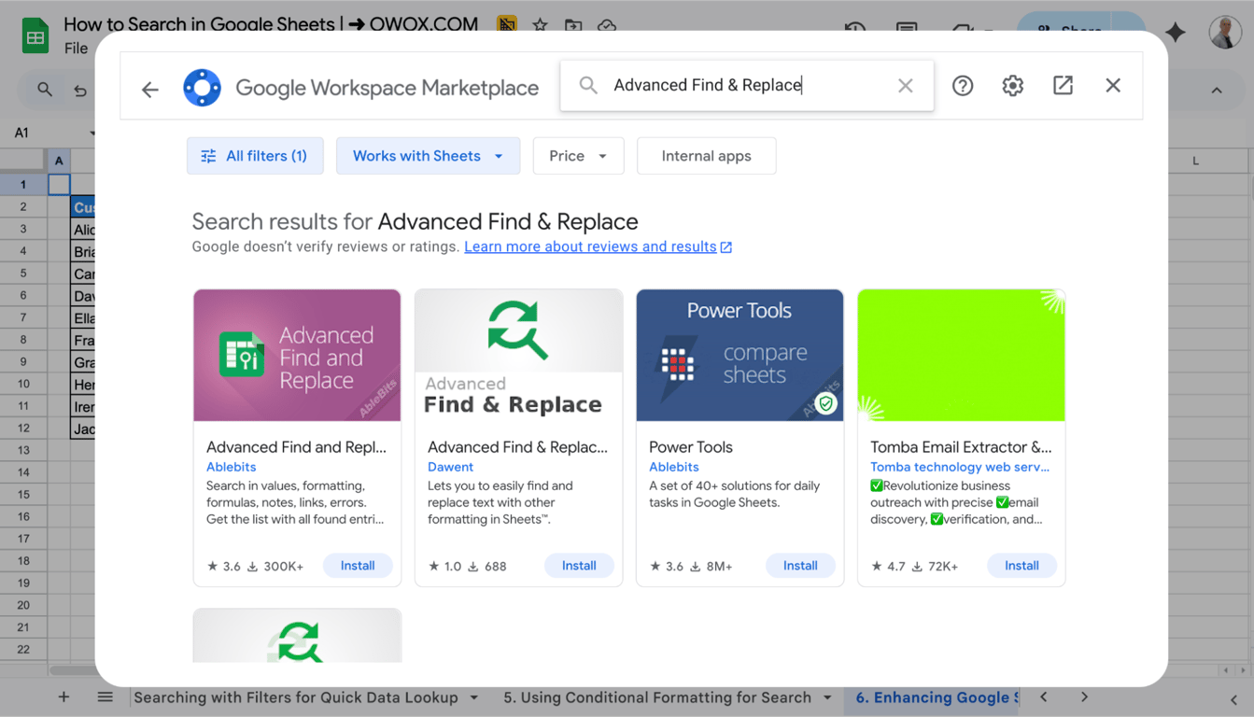Switch to 5. Using Conditional Formatting tab
The image size is (1254, 717).
657,697
